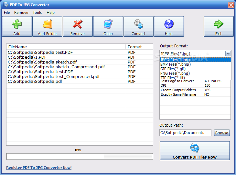Click the DPI setting label
Screen dimensions: 236x175
(x=164, y=85)
